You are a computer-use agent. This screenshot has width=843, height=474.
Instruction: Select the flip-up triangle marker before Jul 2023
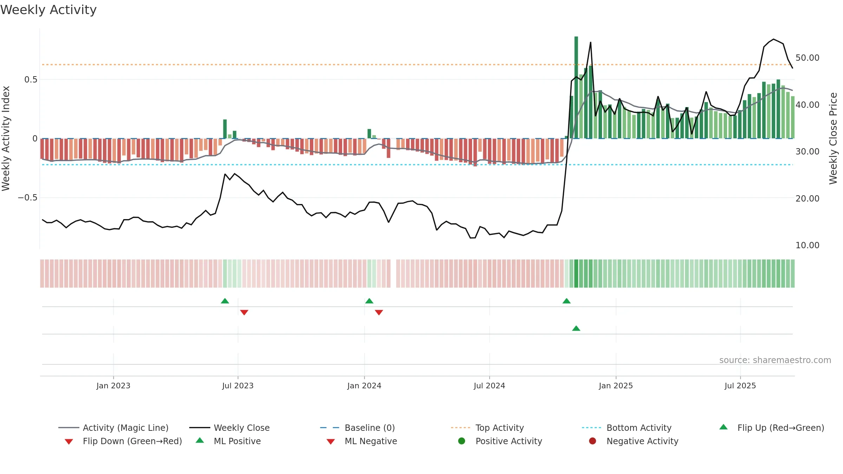tap(225, 301)
